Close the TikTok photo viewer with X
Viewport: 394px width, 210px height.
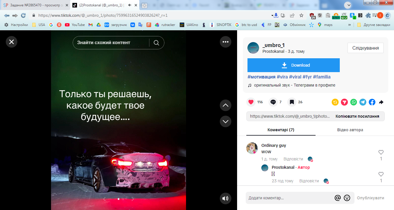(12, 42)
